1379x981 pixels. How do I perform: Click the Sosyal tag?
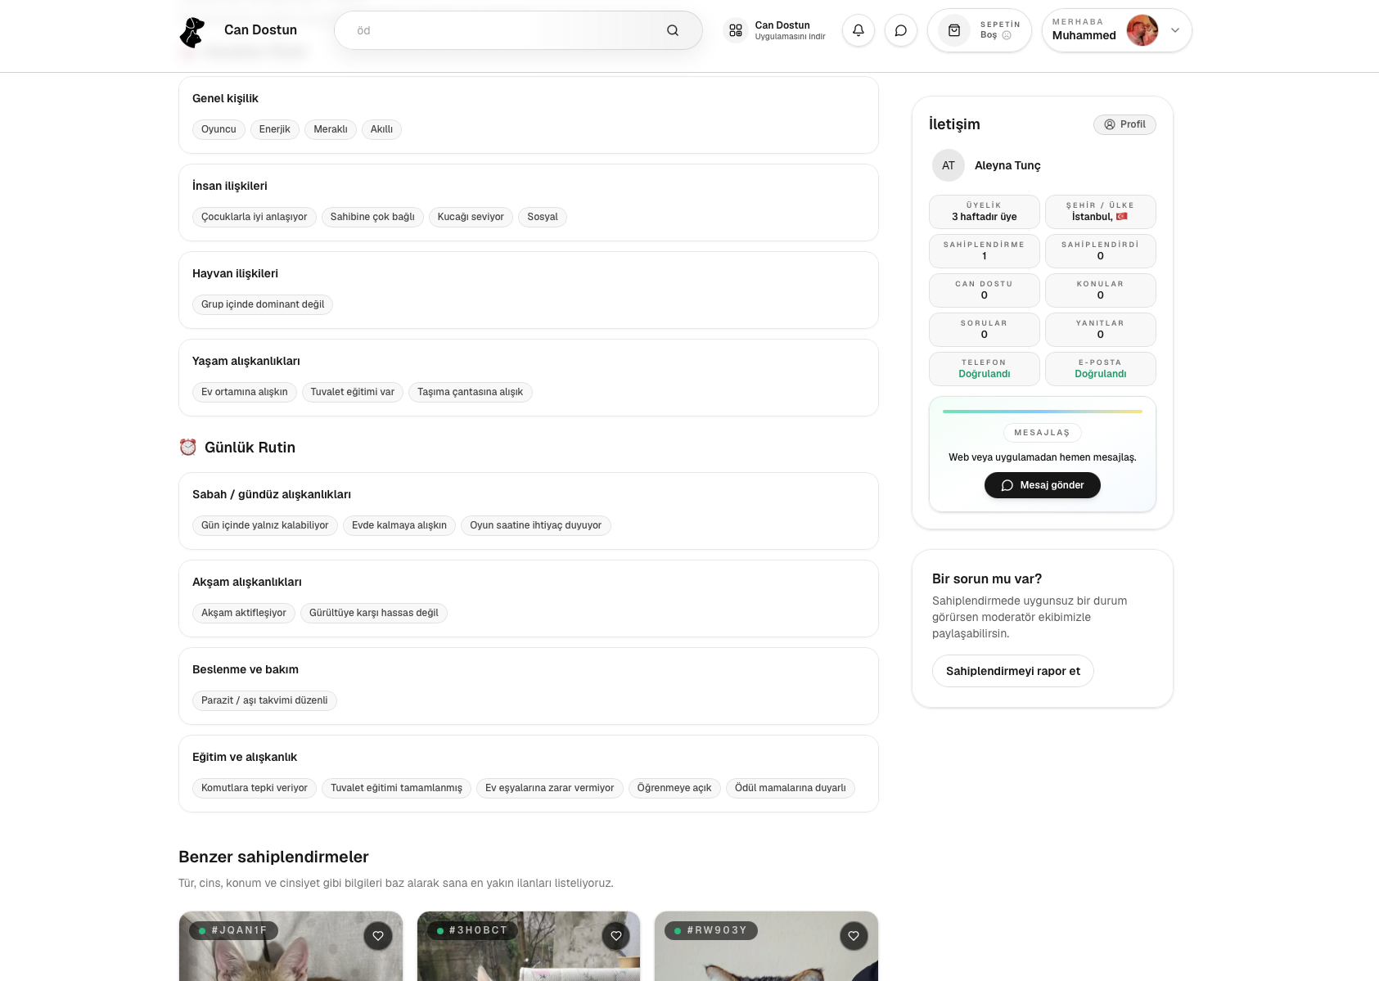[543, 217]
